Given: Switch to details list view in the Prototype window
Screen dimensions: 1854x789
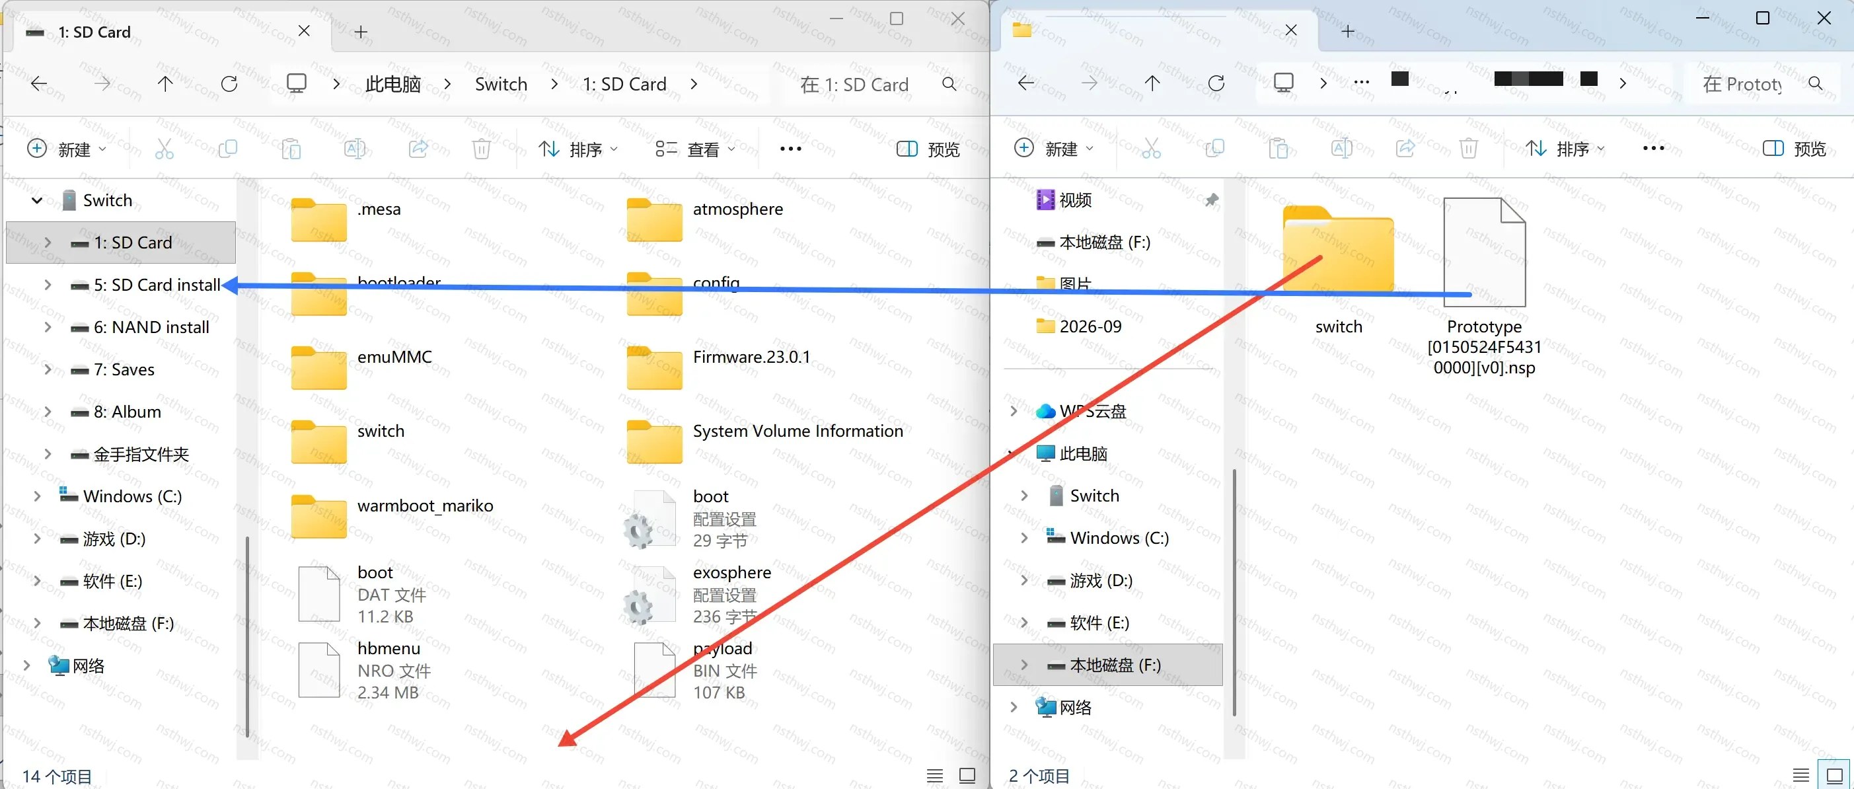Looking at the screenshot, I should click(x=1800, y=775).
